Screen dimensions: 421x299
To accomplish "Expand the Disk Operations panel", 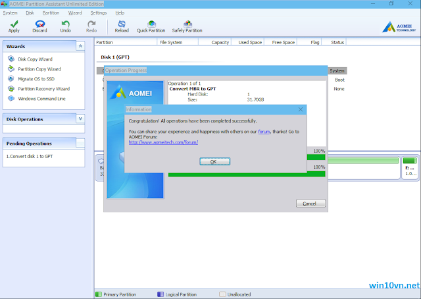I will [80, 119].
